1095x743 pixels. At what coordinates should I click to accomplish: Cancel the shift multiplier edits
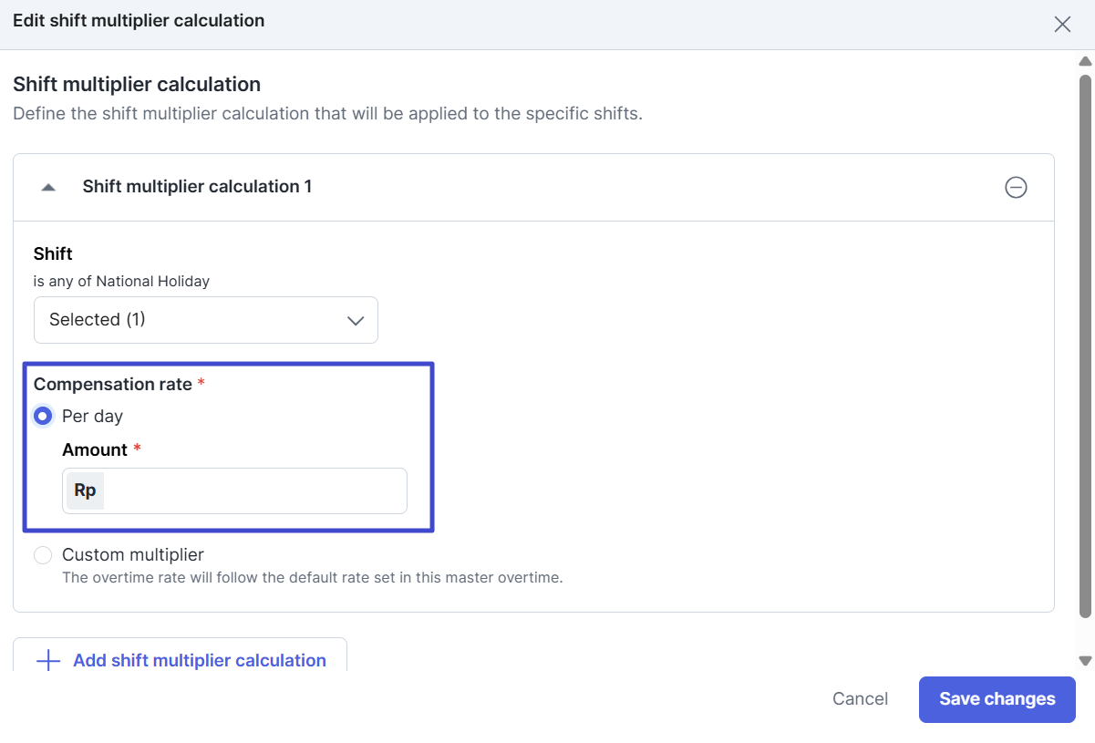[x=860, y=699]
